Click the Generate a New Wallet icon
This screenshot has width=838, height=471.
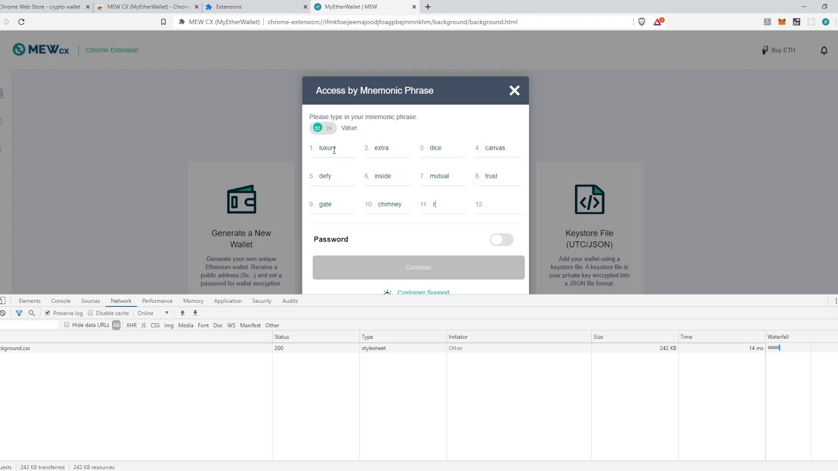[x=241, y=200]
